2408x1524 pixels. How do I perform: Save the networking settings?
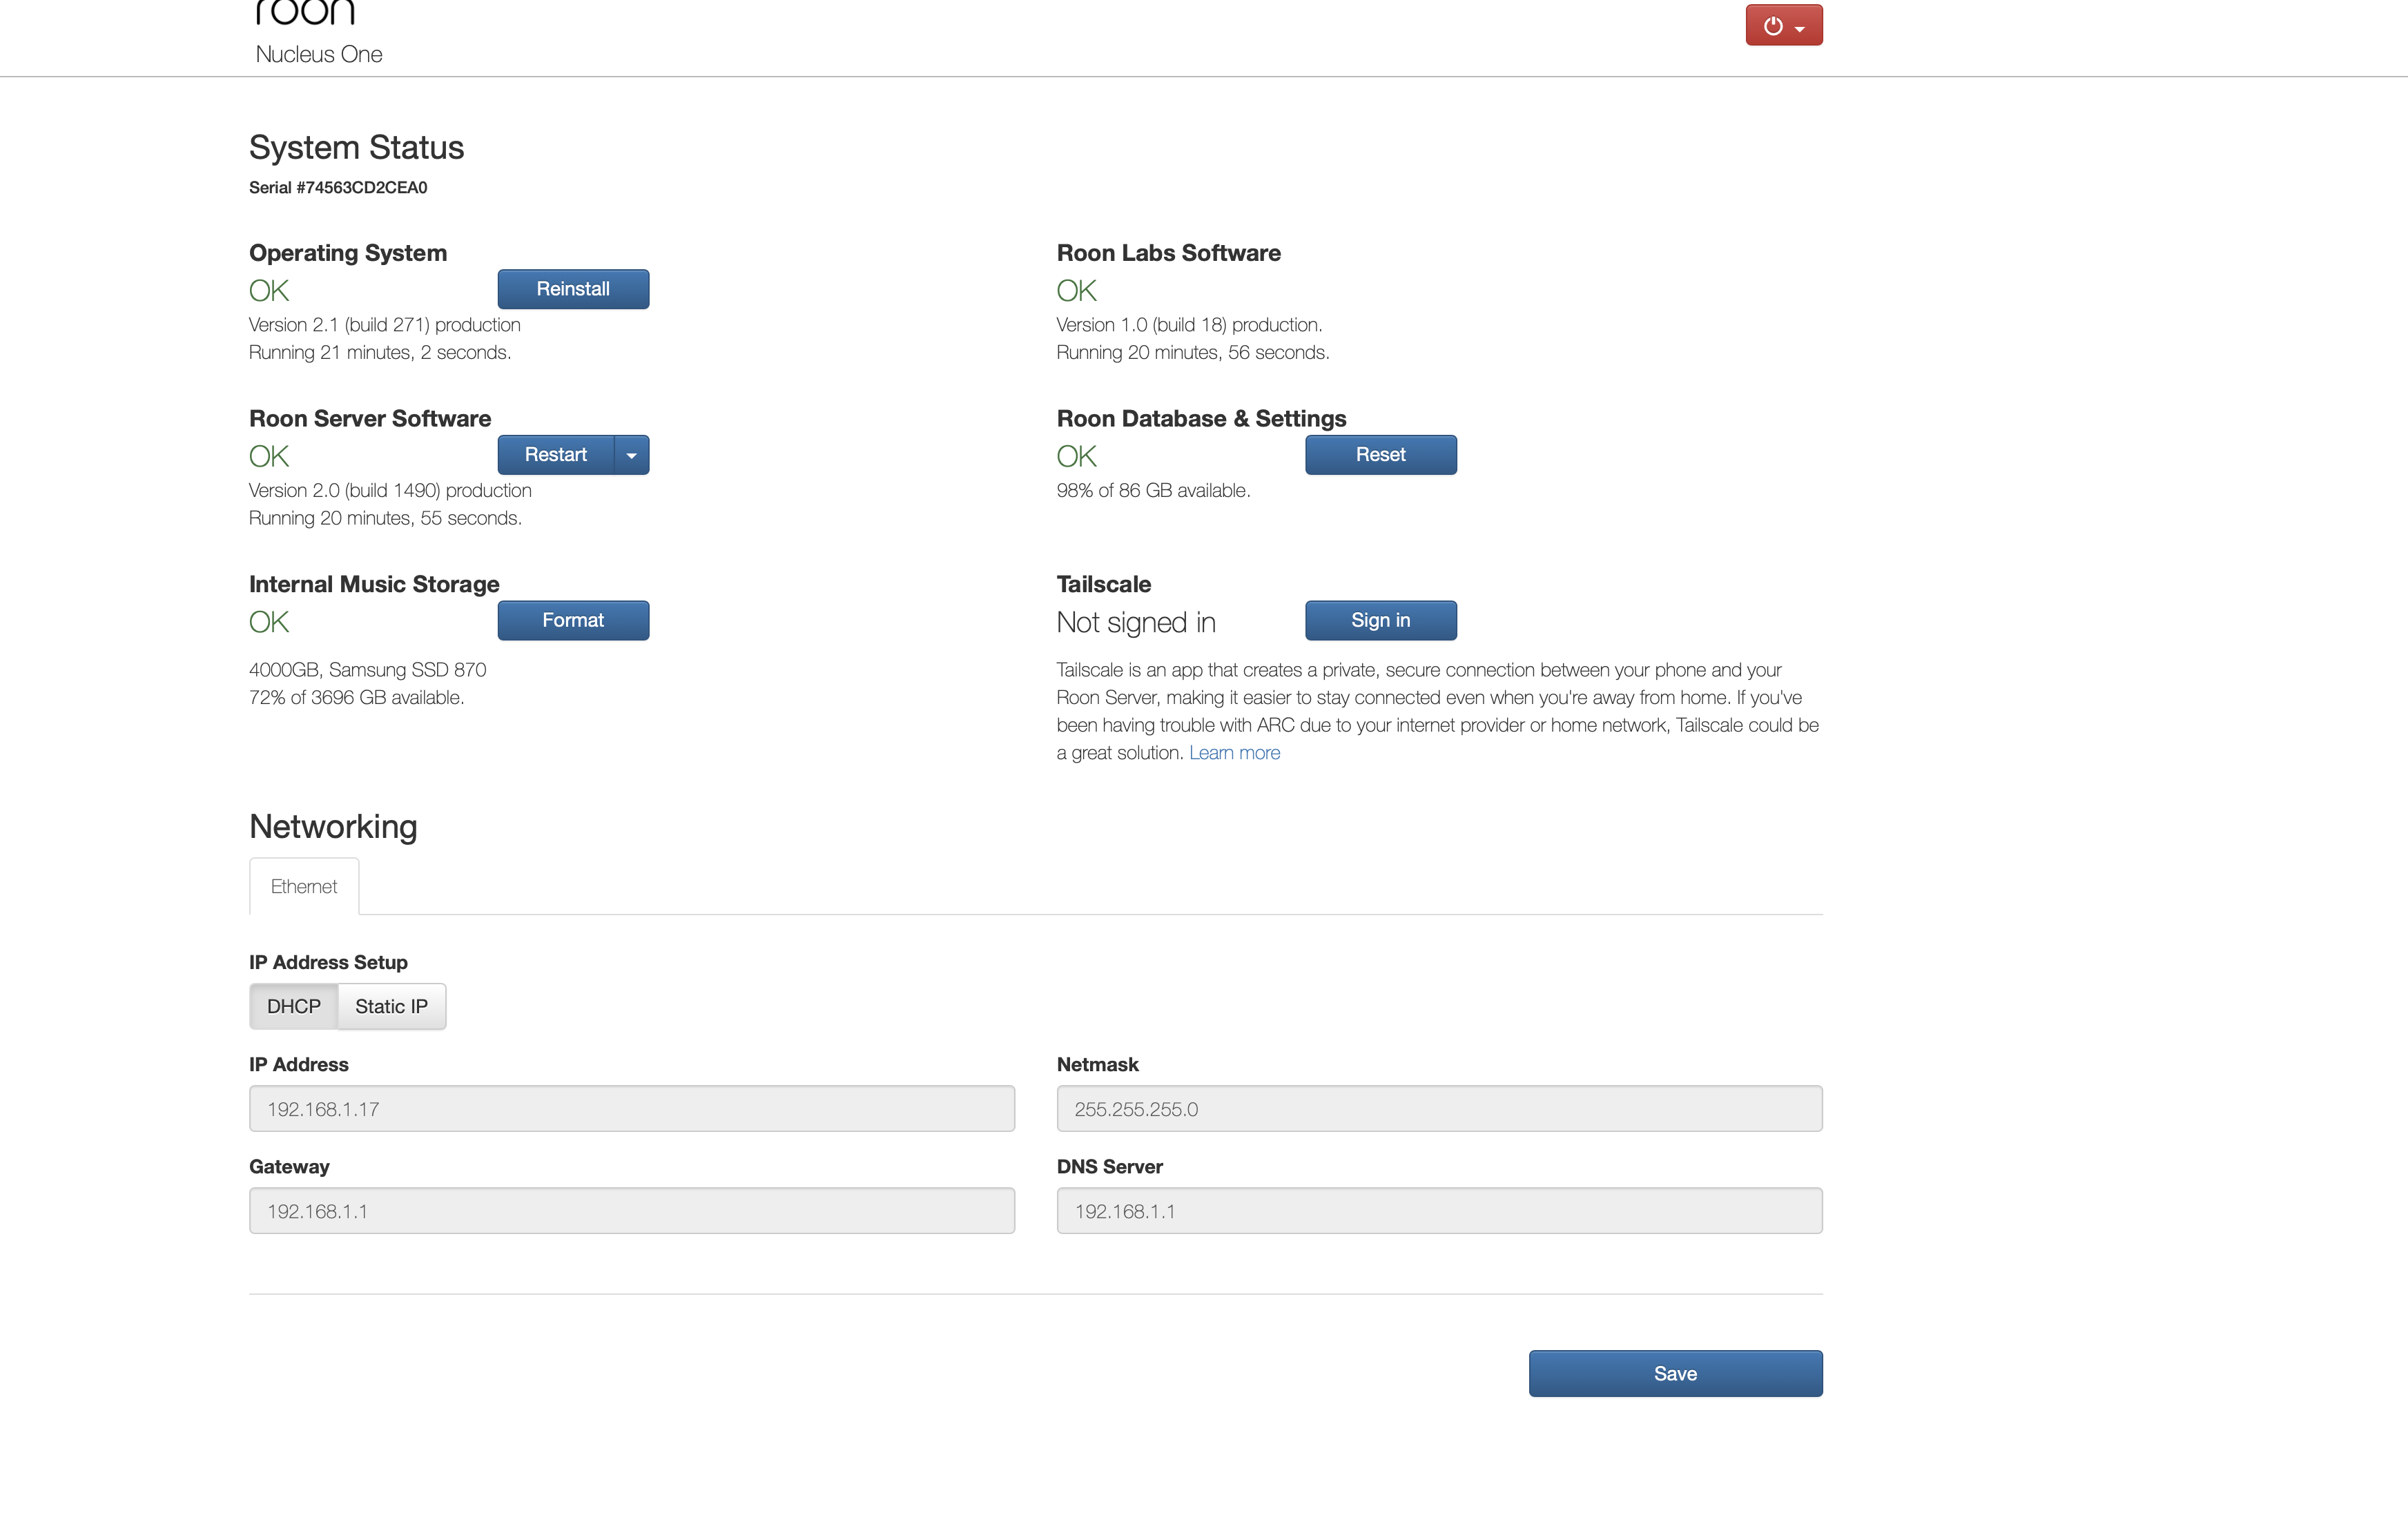pyautogui.click(x=1675, y=1374)
